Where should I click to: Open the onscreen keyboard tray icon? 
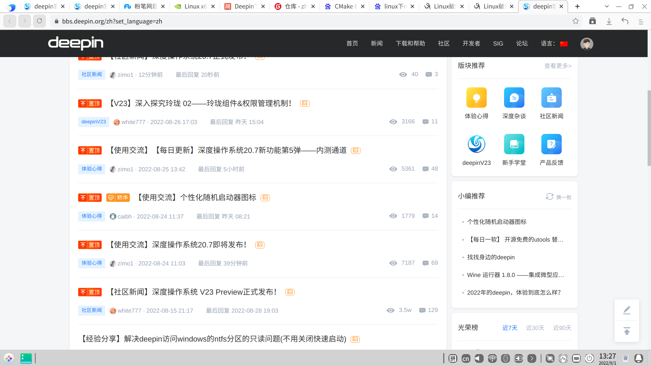click(576, 358)
